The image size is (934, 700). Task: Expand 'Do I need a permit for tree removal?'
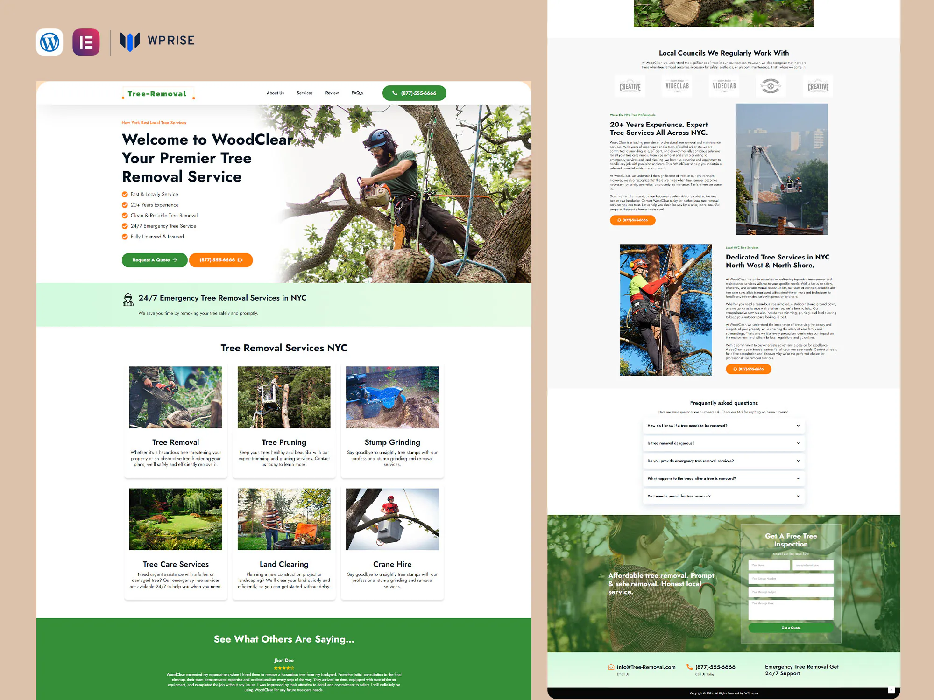pyautogui.click(x=723, y=496)
